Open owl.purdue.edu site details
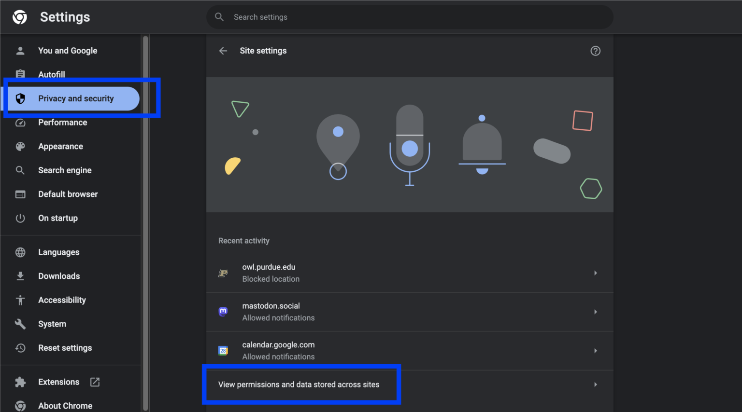This screenshot has height=412, width=742. click(x=410, y=273)
